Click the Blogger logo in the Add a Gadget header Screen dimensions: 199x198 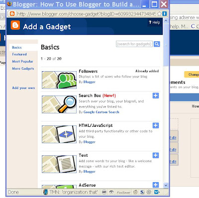[15, 25]
